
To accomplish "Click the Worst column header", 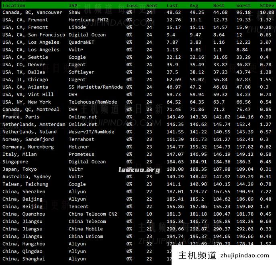I will point(243,6).
